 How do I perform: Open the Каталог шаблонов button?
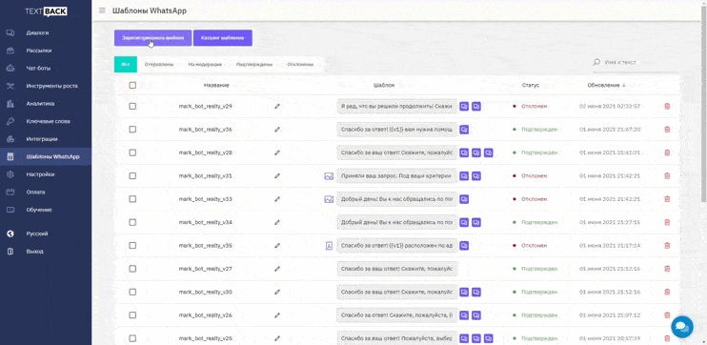[x=223, y=38]
